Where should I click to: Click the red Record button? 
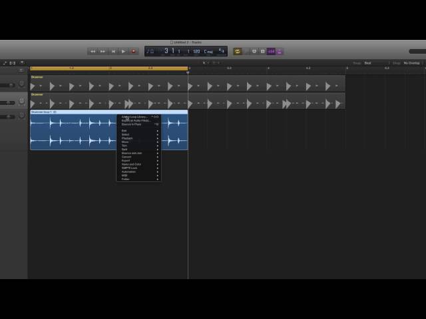pyautogui.click(x=133, y=51)
